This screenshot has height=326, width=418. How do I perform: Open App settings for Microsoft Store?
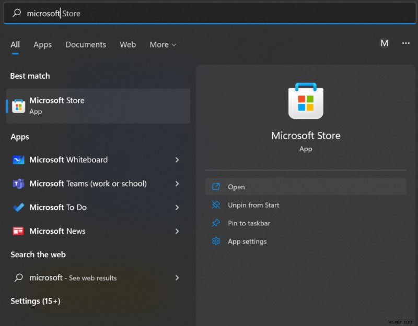[246, 242]
